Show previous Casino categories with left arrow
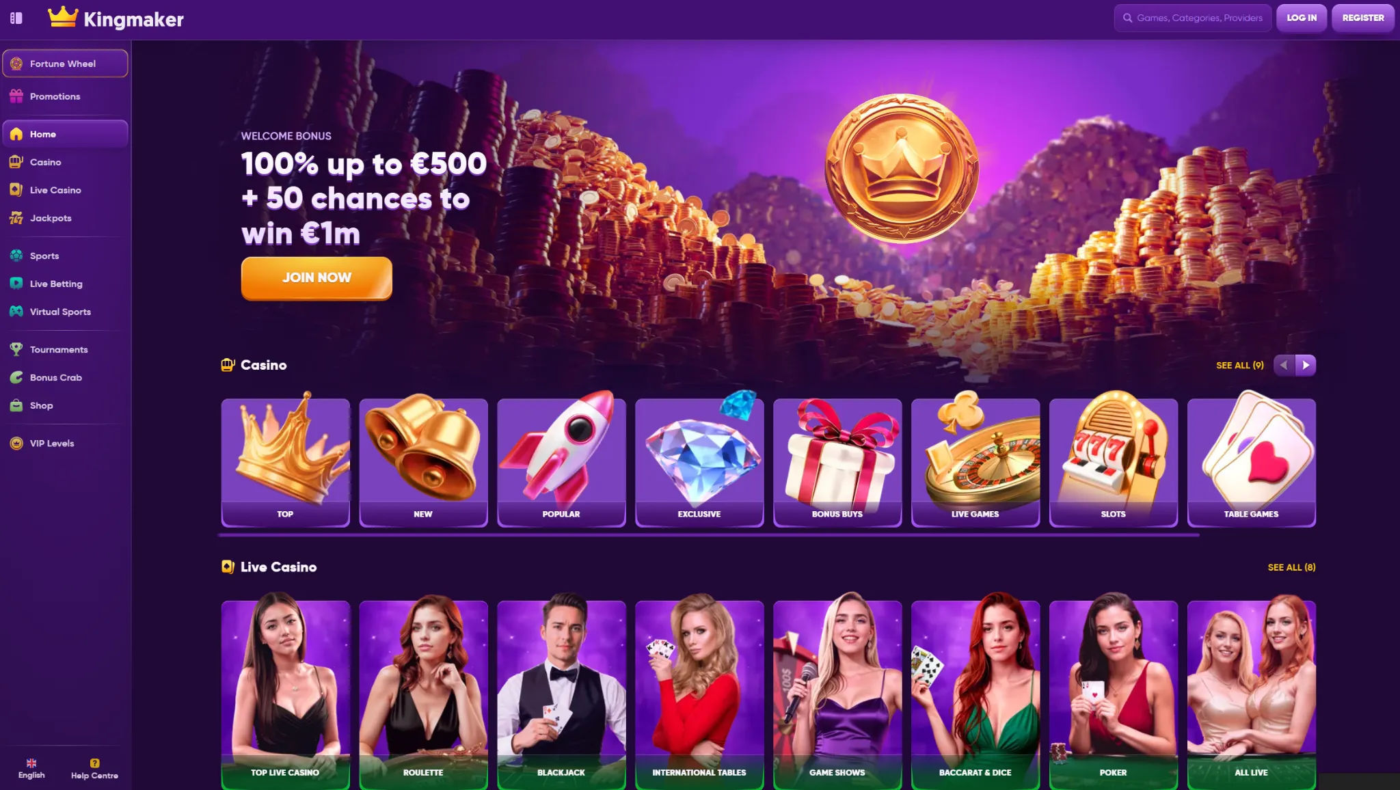The width and height of the screenshot is (1400, 790). click(1284, 365)
